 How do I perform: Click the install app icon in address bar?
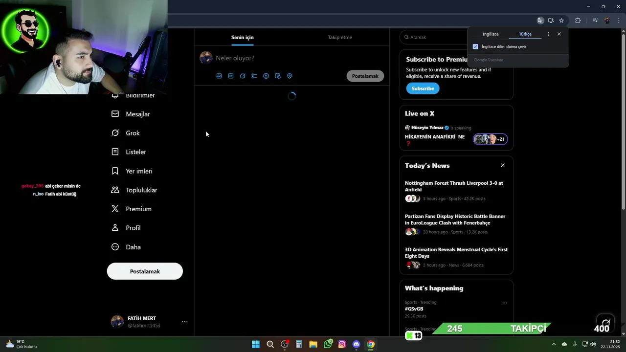[x=551, y=21]
